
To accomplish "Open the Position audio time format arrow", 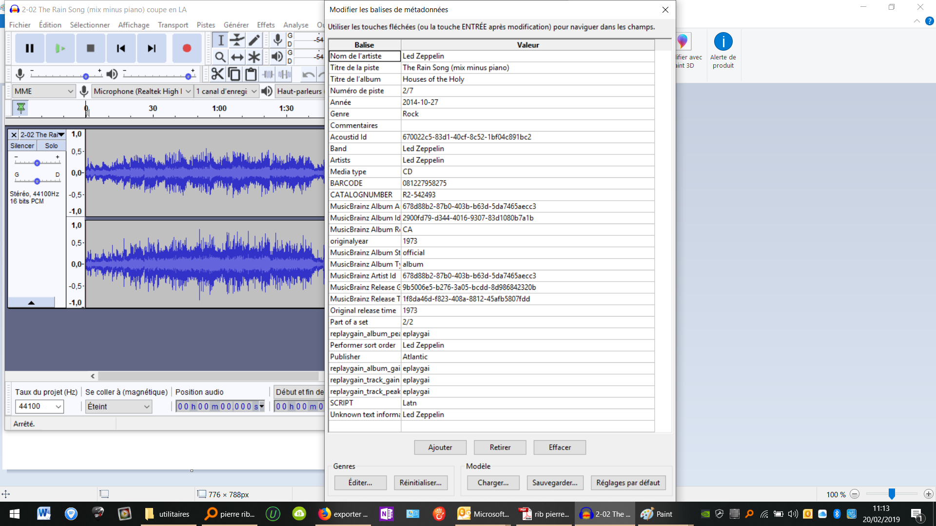I will pyautogui.click(x=262, y=406).
